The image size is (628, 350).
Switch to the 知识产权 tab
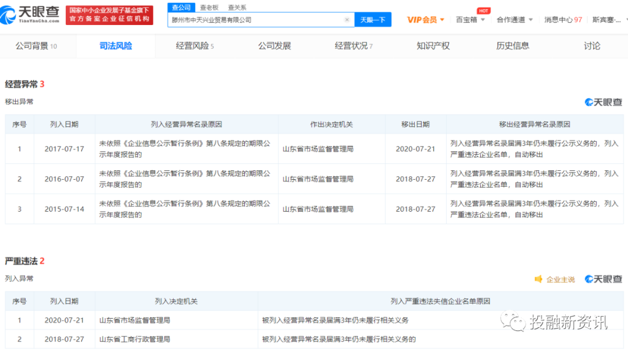point(434,45)
